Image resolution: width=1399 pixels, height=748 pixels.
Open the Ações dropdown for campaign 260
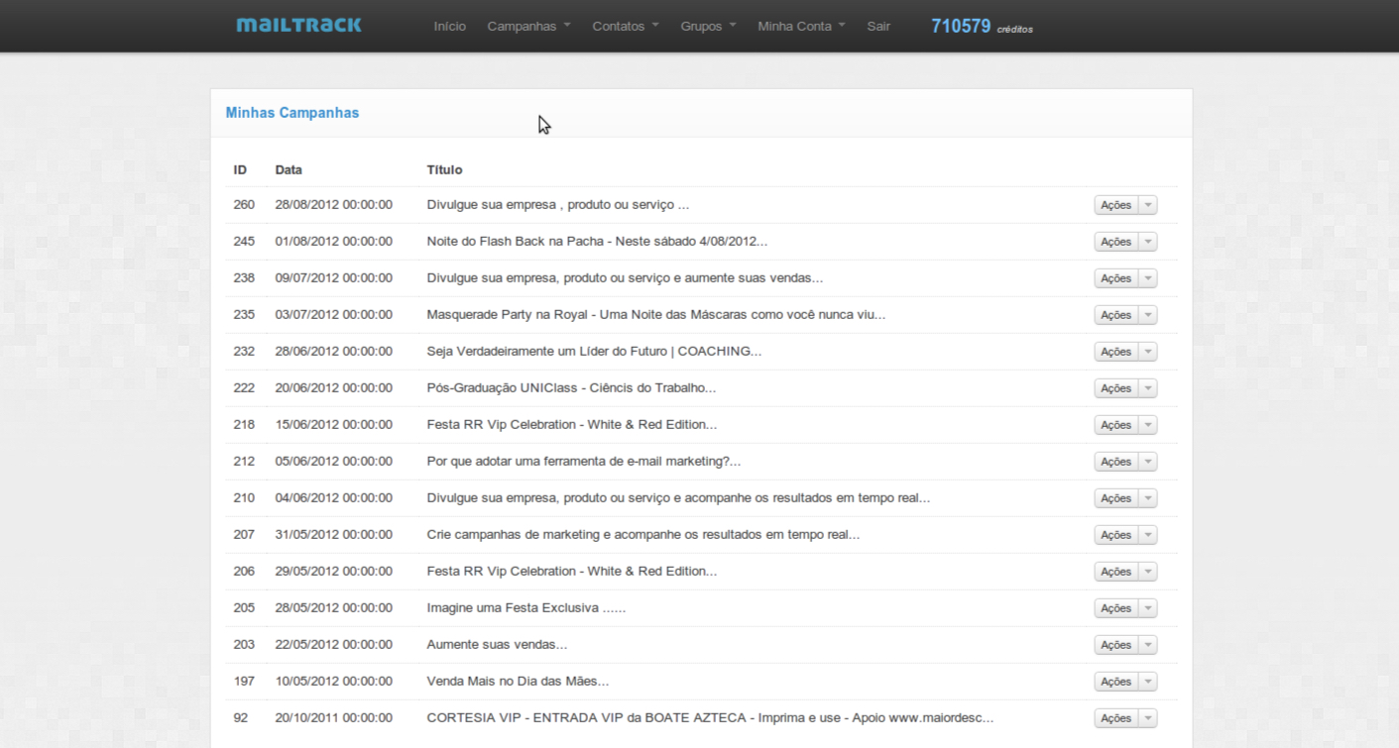coord(1147,204)
